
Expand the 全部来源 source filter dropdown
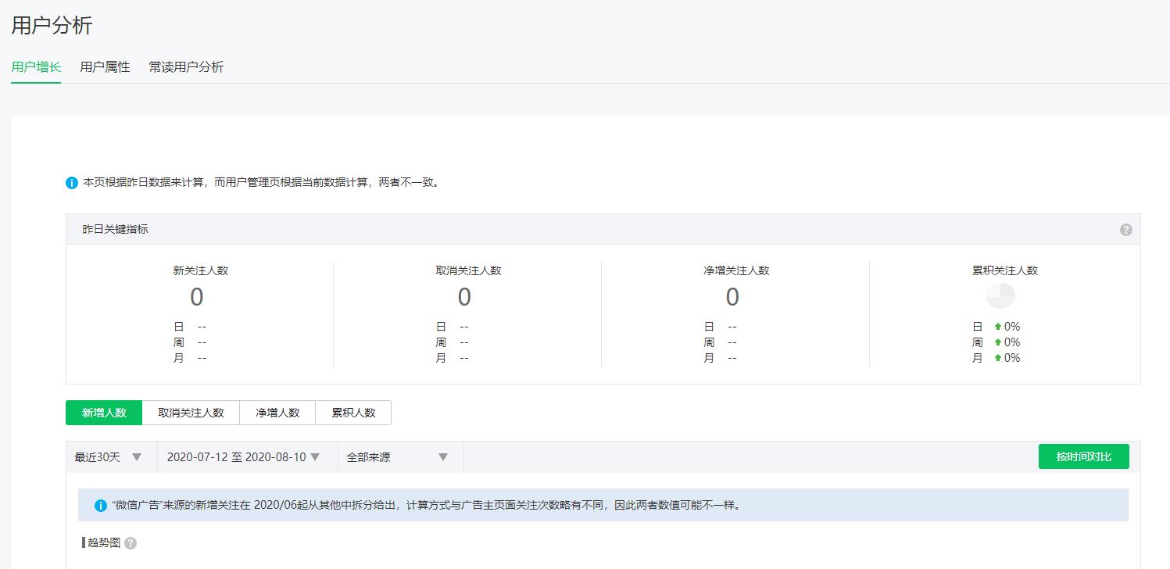399,457
